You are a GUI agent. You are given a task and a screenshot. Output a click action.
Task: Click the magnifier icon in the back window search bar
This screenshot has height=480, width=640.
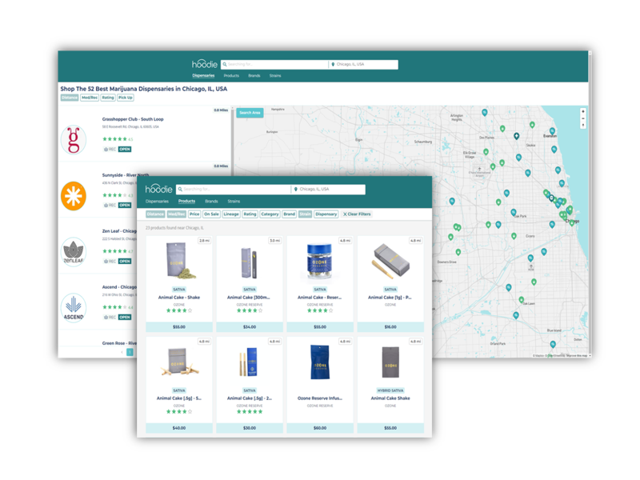pyautogui.click(x=225, y=64)
